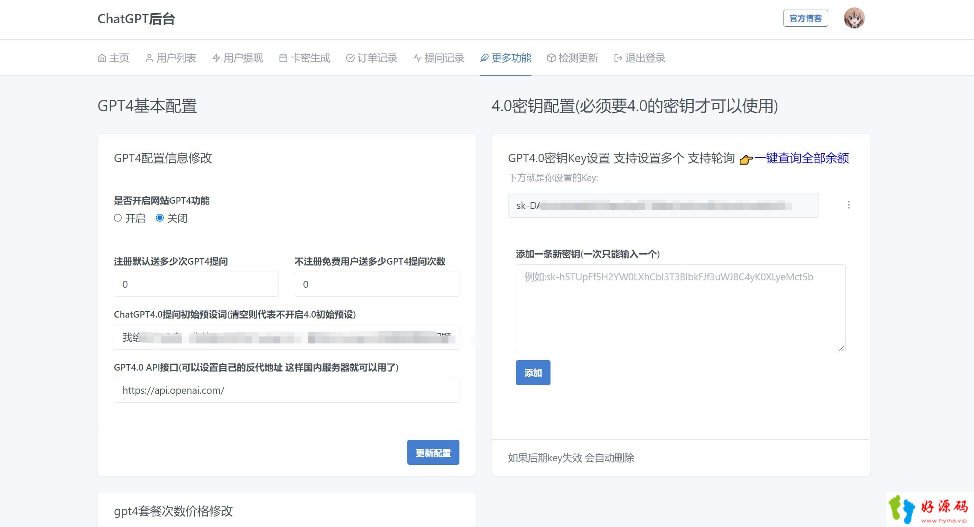Click the calendar icon beside 卡密生成
The height and width of the screenshot is (527, 974).
pyautogui.click(x=283, y=58)
